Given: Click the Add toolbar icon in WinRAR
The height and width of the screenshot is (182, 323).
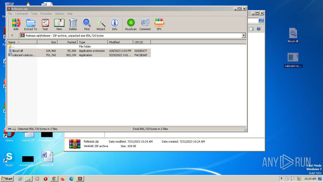Looking at the screenshot, I should tap(16, 25).
